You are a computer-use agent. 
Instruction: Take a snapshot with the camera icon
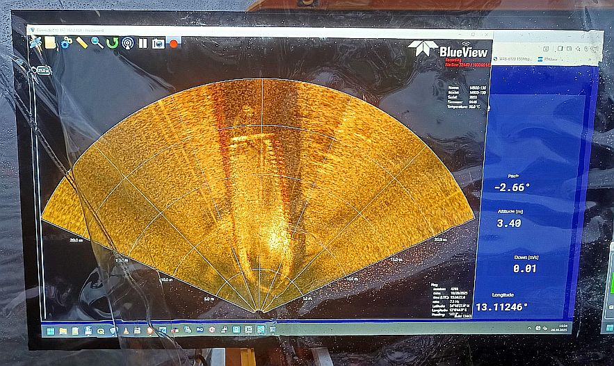159,43
